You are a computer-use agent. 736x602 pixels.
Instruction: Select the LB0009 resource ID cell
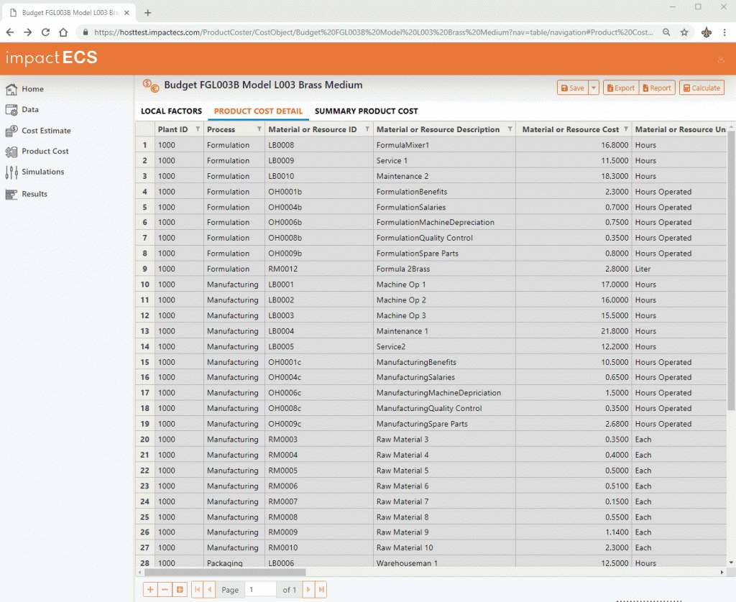[318, 160]
